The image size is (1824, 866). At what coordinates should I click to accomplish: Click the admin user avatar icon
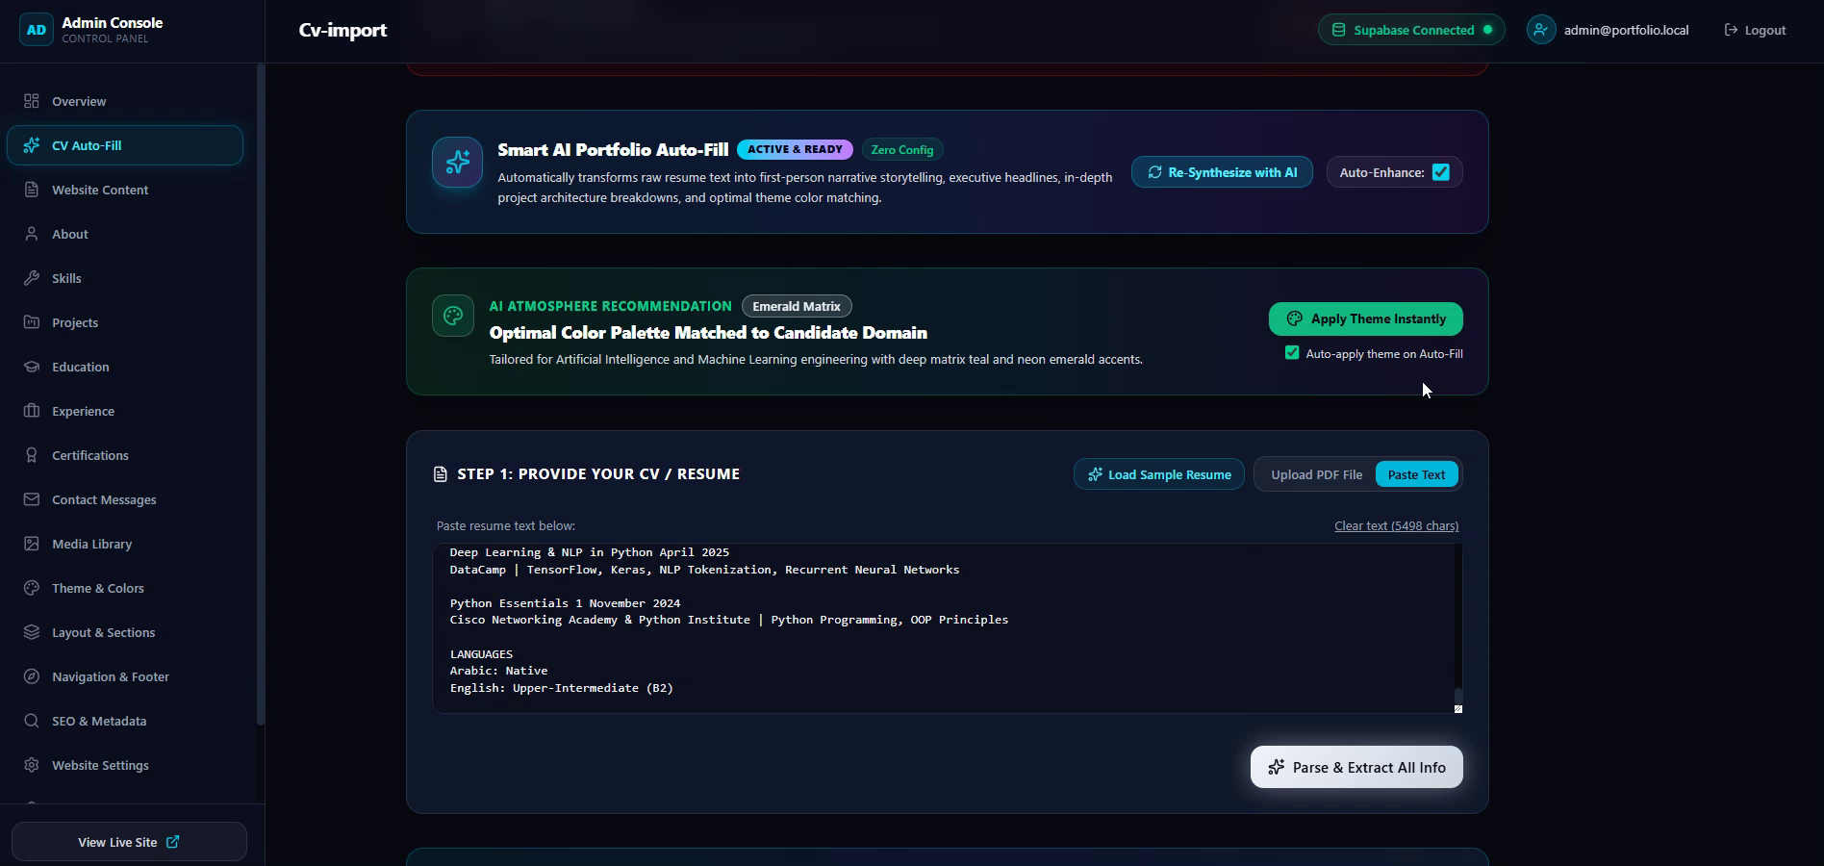[x=1541, y=30]
